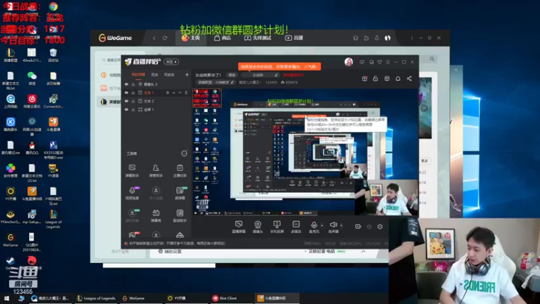Add a 摄像头 webcam source
Screen dimensions: 540x304
coord(258,227)
